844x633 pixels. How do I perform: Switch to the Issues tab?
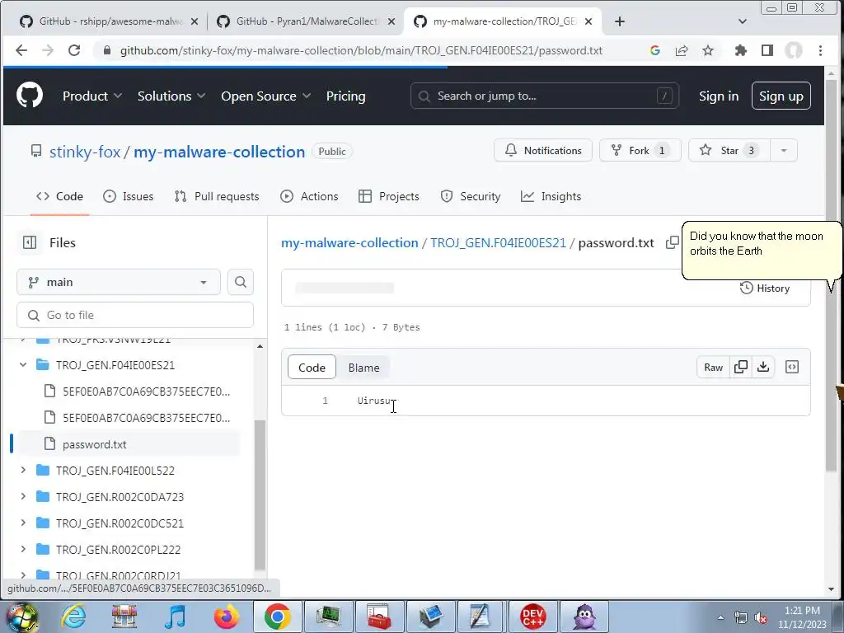[x=128, y=196]
